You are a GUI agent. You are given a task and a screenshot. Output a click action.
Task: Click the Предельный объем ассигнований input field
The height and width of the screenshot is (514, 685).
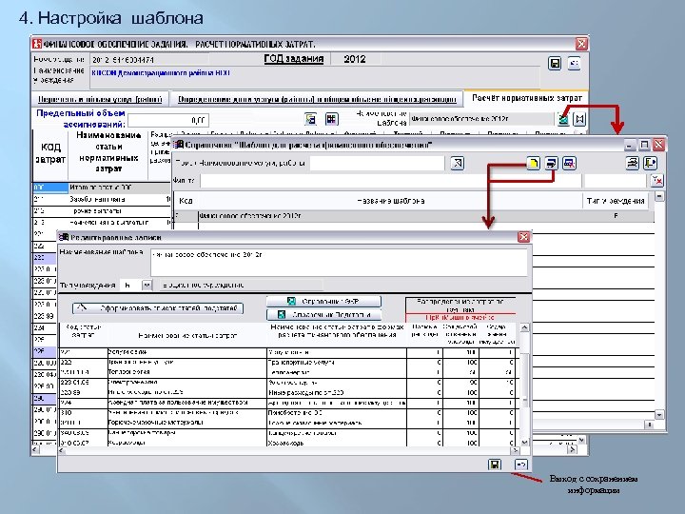tap(168, 120)
